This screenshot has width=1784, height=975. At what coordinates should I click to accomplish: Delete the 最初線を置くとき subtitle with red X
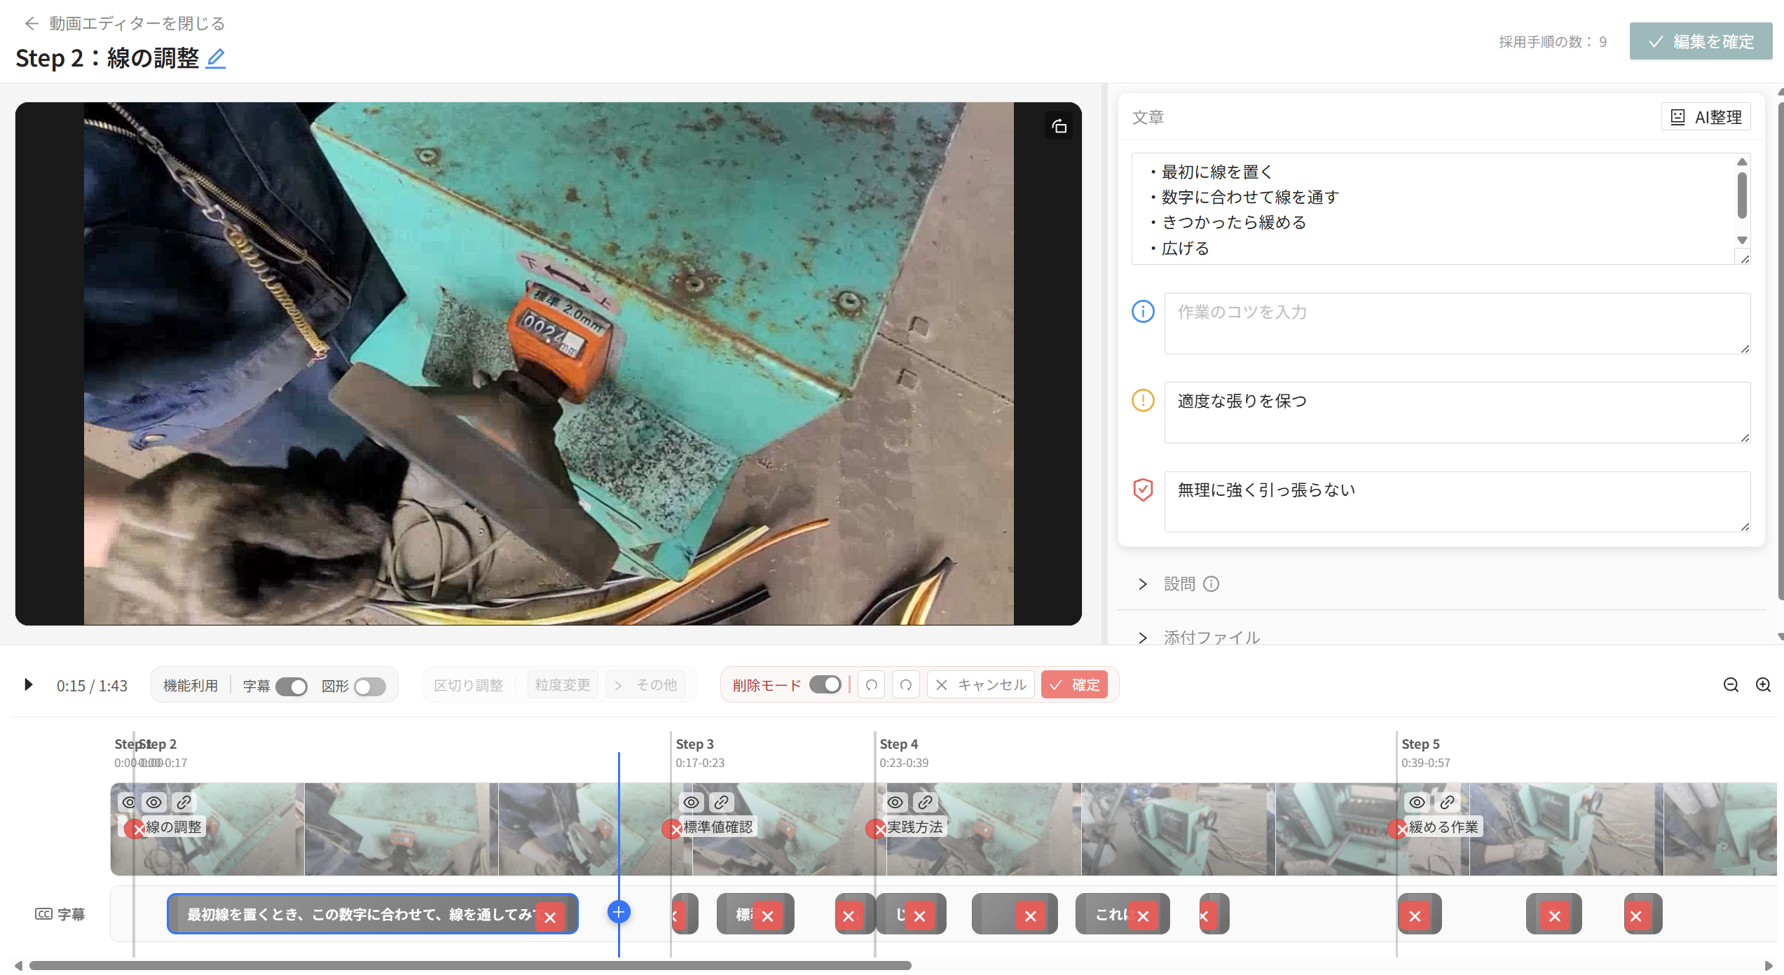pos(550,917)
